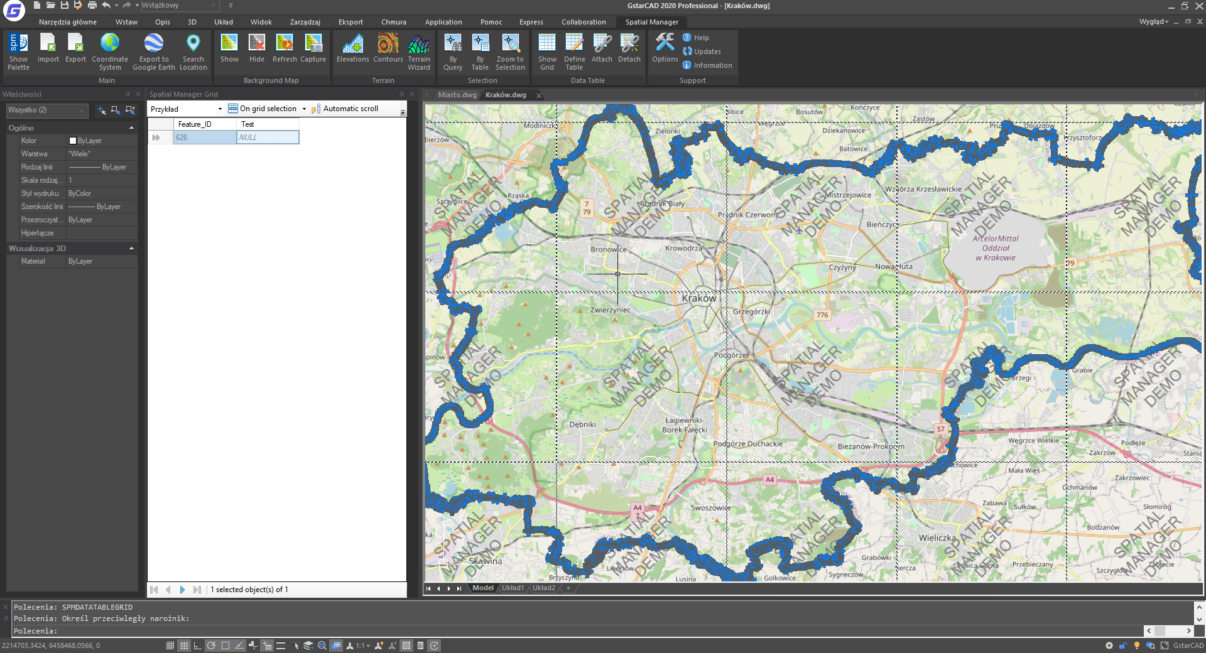Click the Rodzaj linii ByLayer value
Image resolution: width=1206 pixels, height=653 pixels.
[x=102, y=167]
